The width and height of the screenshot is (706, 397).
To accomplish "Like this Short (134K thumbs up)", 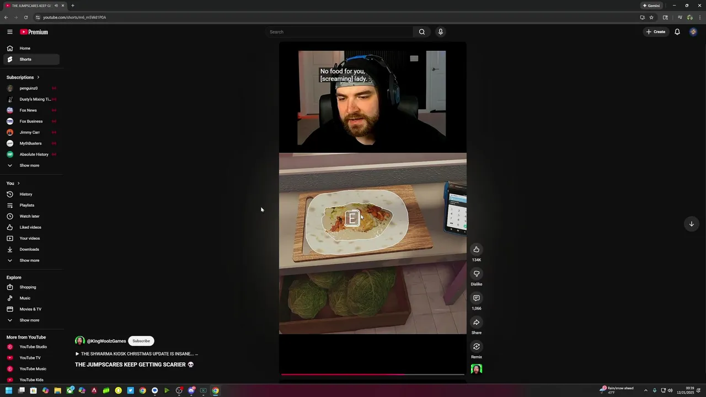I will click(477, 249).
